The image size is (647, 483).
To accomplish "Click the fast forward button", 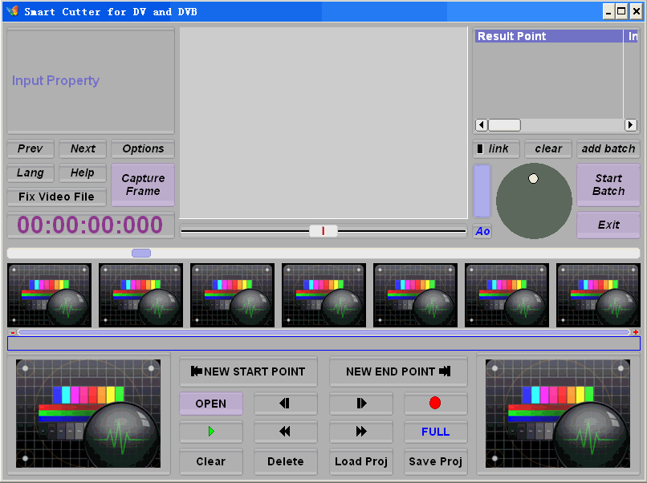I will 360,432.
